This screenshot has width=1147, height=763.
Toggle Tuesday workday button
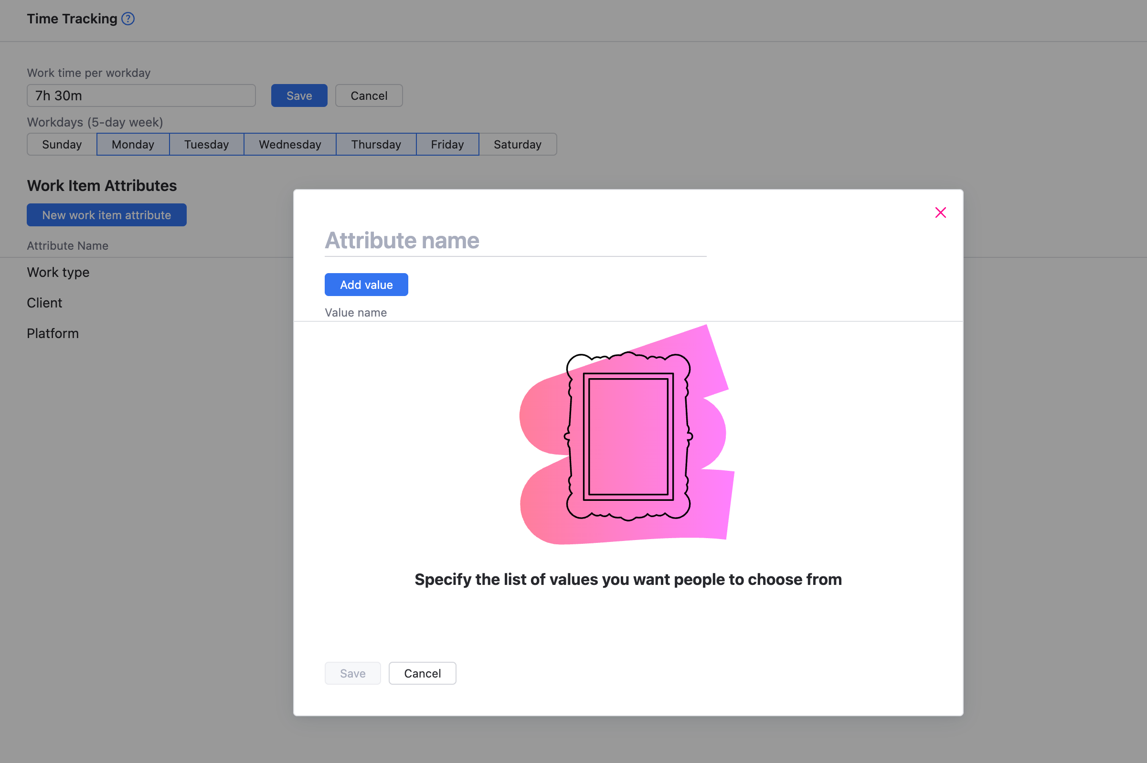tap(206, 145)
